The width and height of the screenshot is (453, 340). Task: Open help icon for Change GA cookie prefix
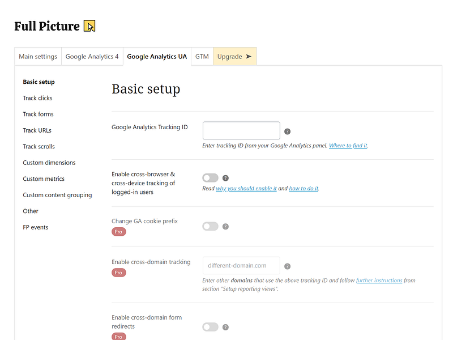(x=225, y=227)
